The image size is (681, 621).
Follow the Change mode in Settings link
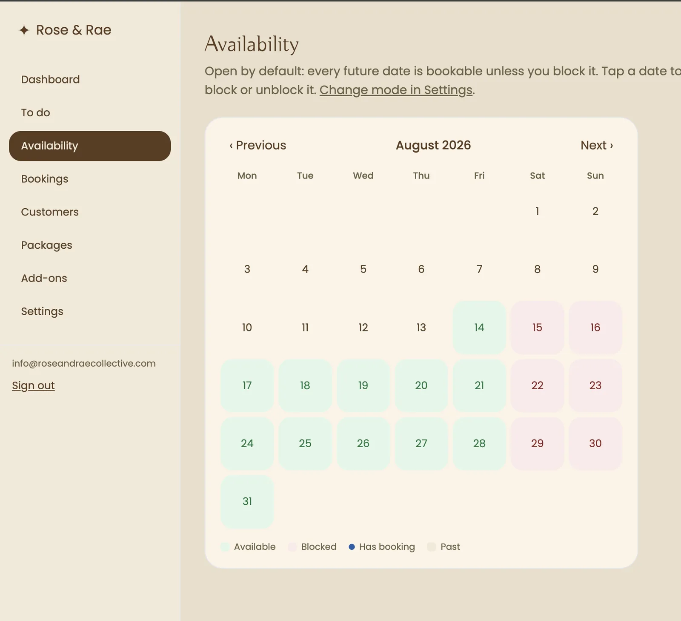tap(396, 90)
